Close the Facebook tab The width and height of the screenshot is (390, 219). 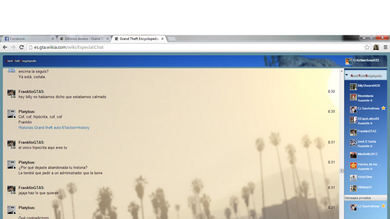coord(52,39)
